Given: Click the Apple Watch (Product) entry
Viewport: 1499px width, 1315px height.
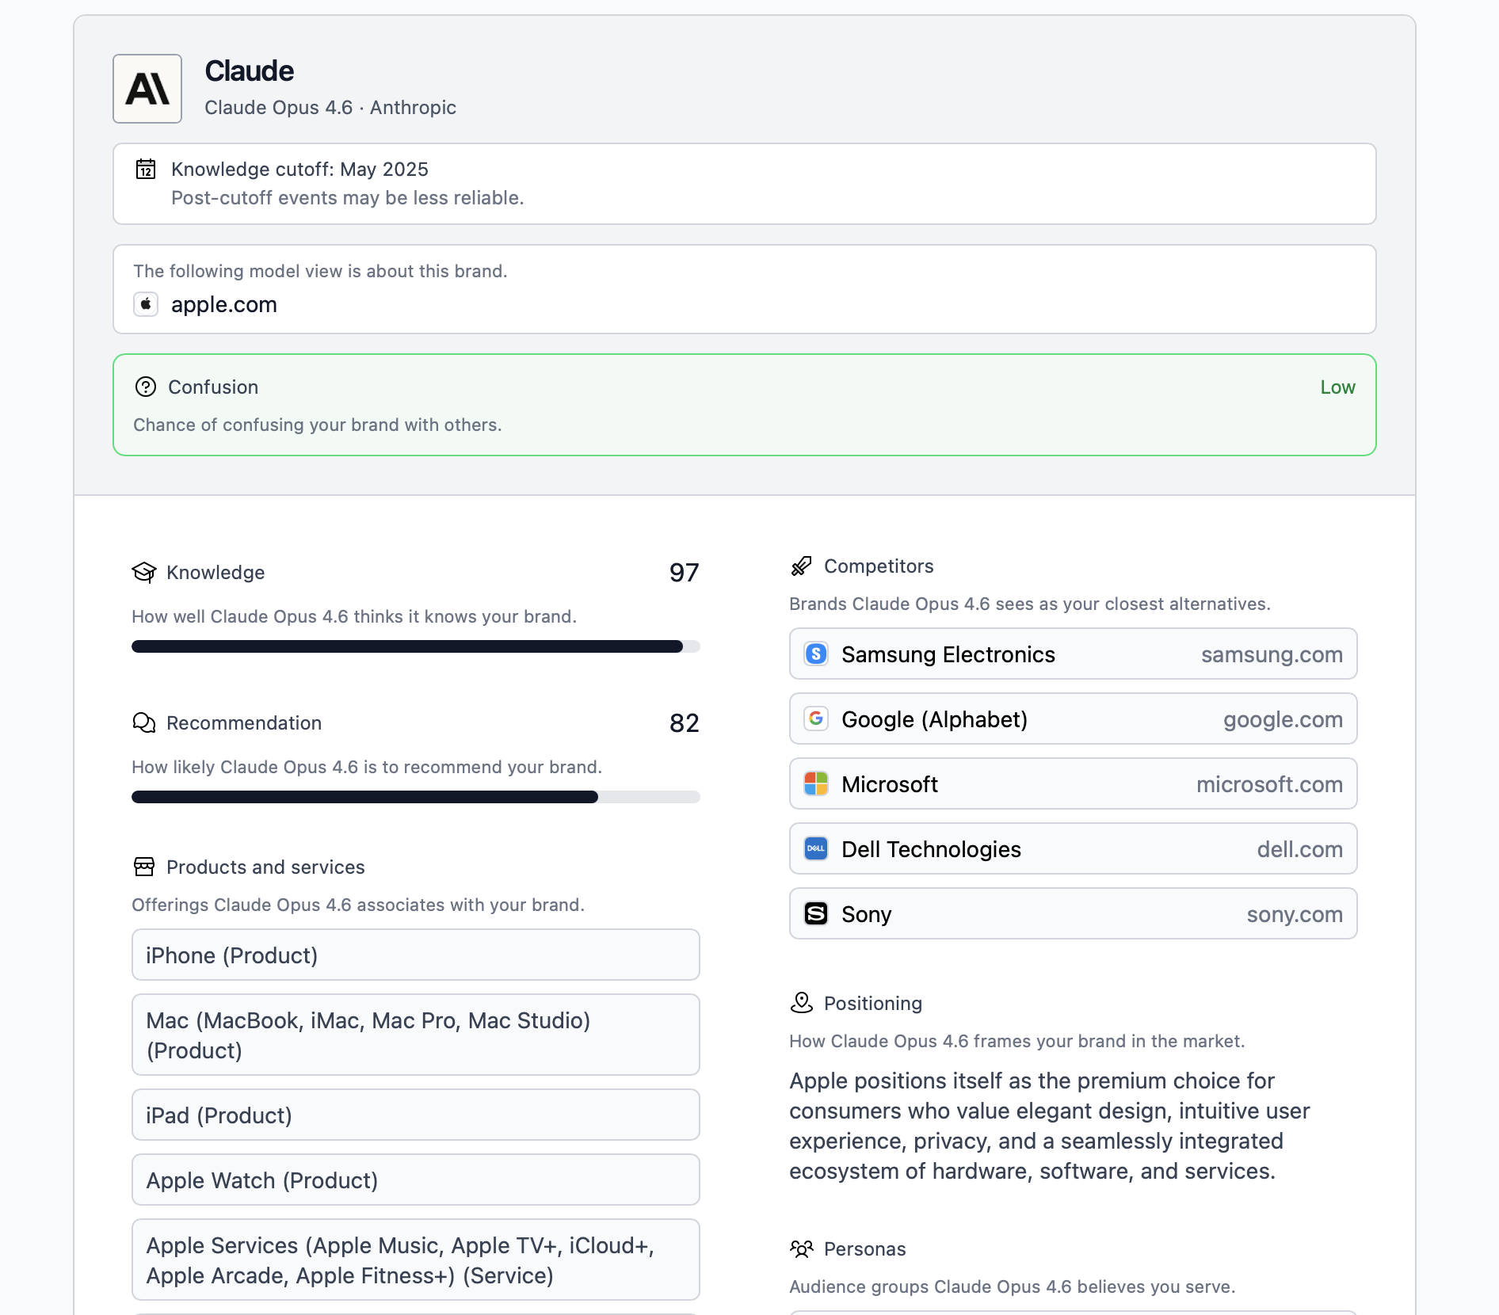Looking at the screenshot, I should 415,1180.
